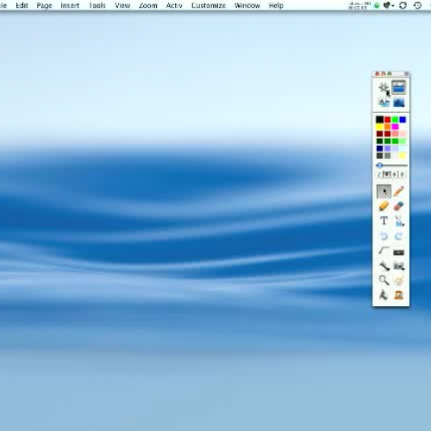The height and width of the screenshot is (431, 431).
Task: Click the third pen width preset
Action: click(395, 174)
